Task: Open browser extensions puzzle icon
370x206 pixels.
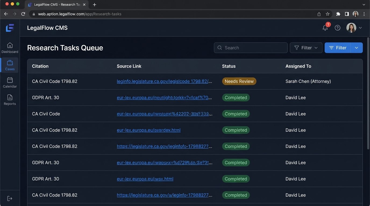Action: point(338,14)
